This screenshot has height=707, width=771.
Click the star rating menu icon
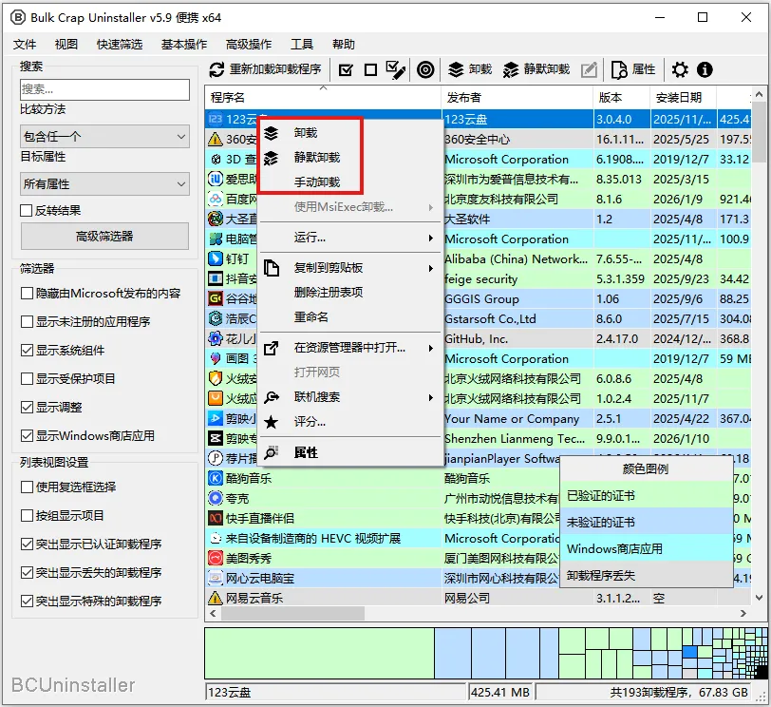point(271,422)
